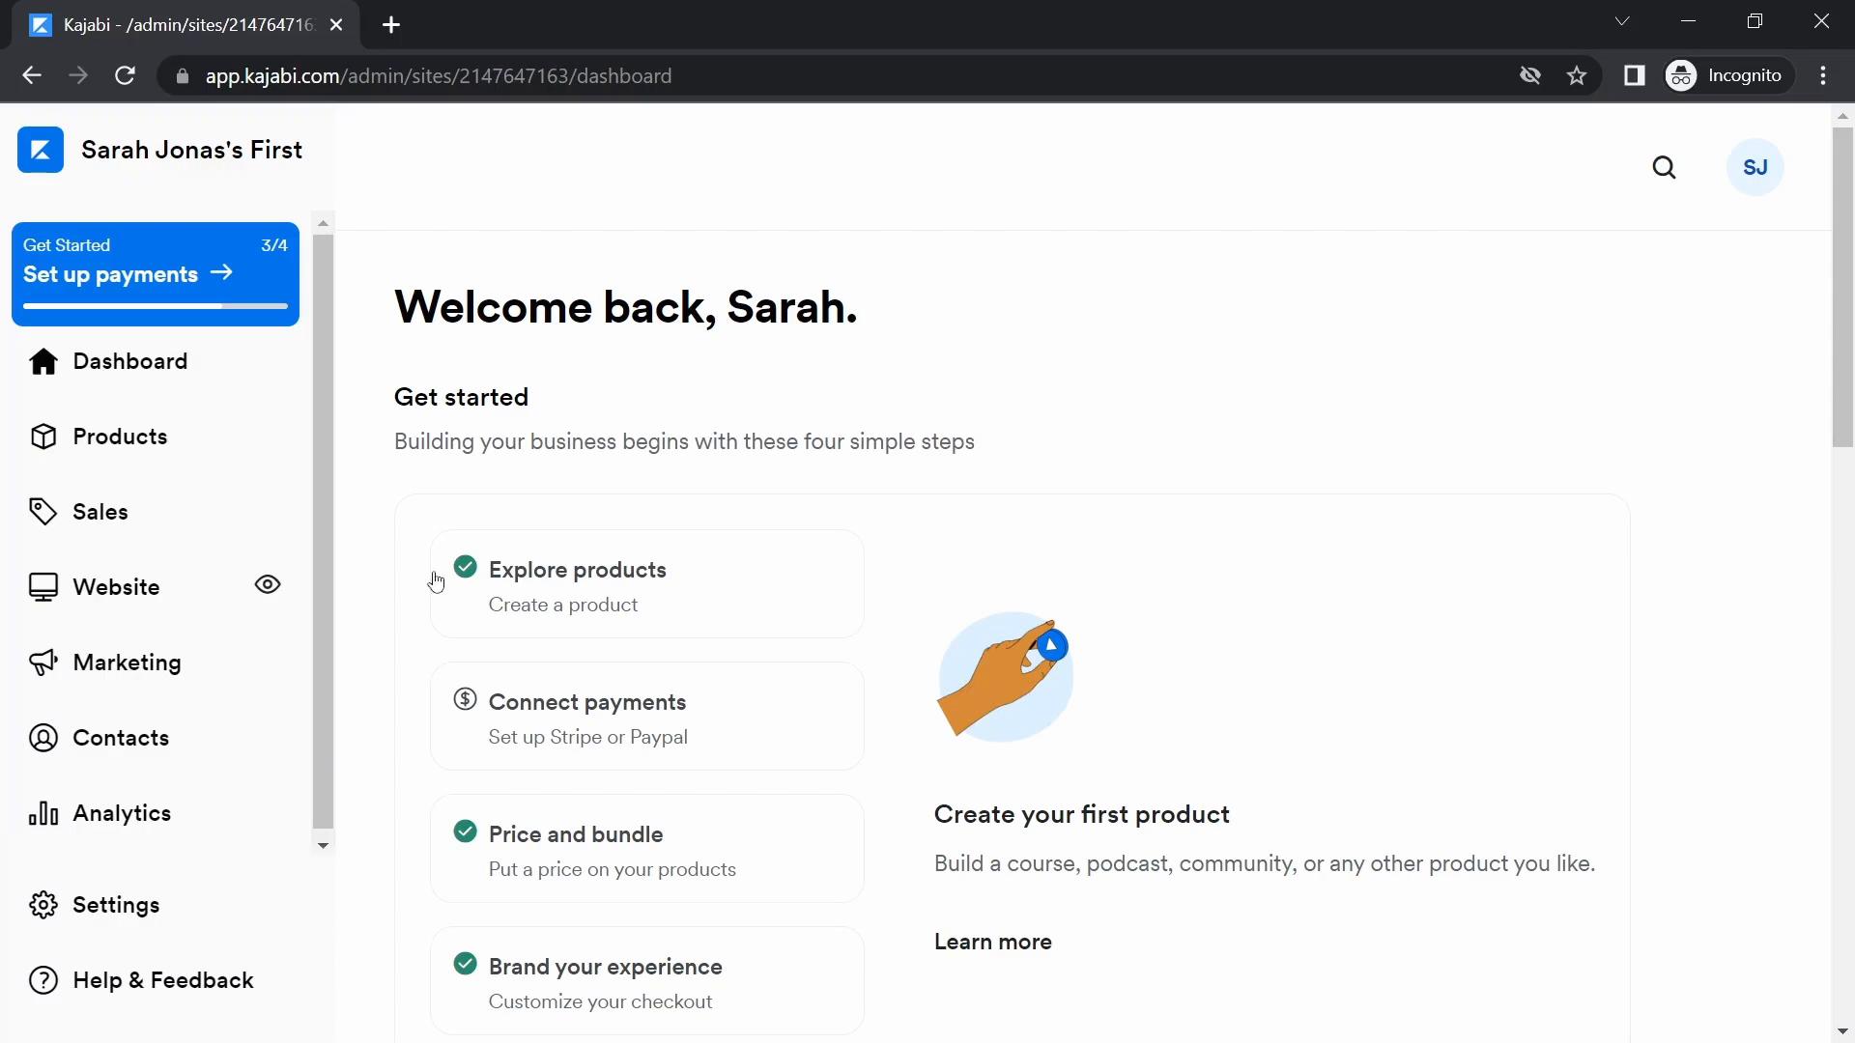Click the Dashboard home icon
Viewport: 1855px width, 1043px height.
coord(43,360)
